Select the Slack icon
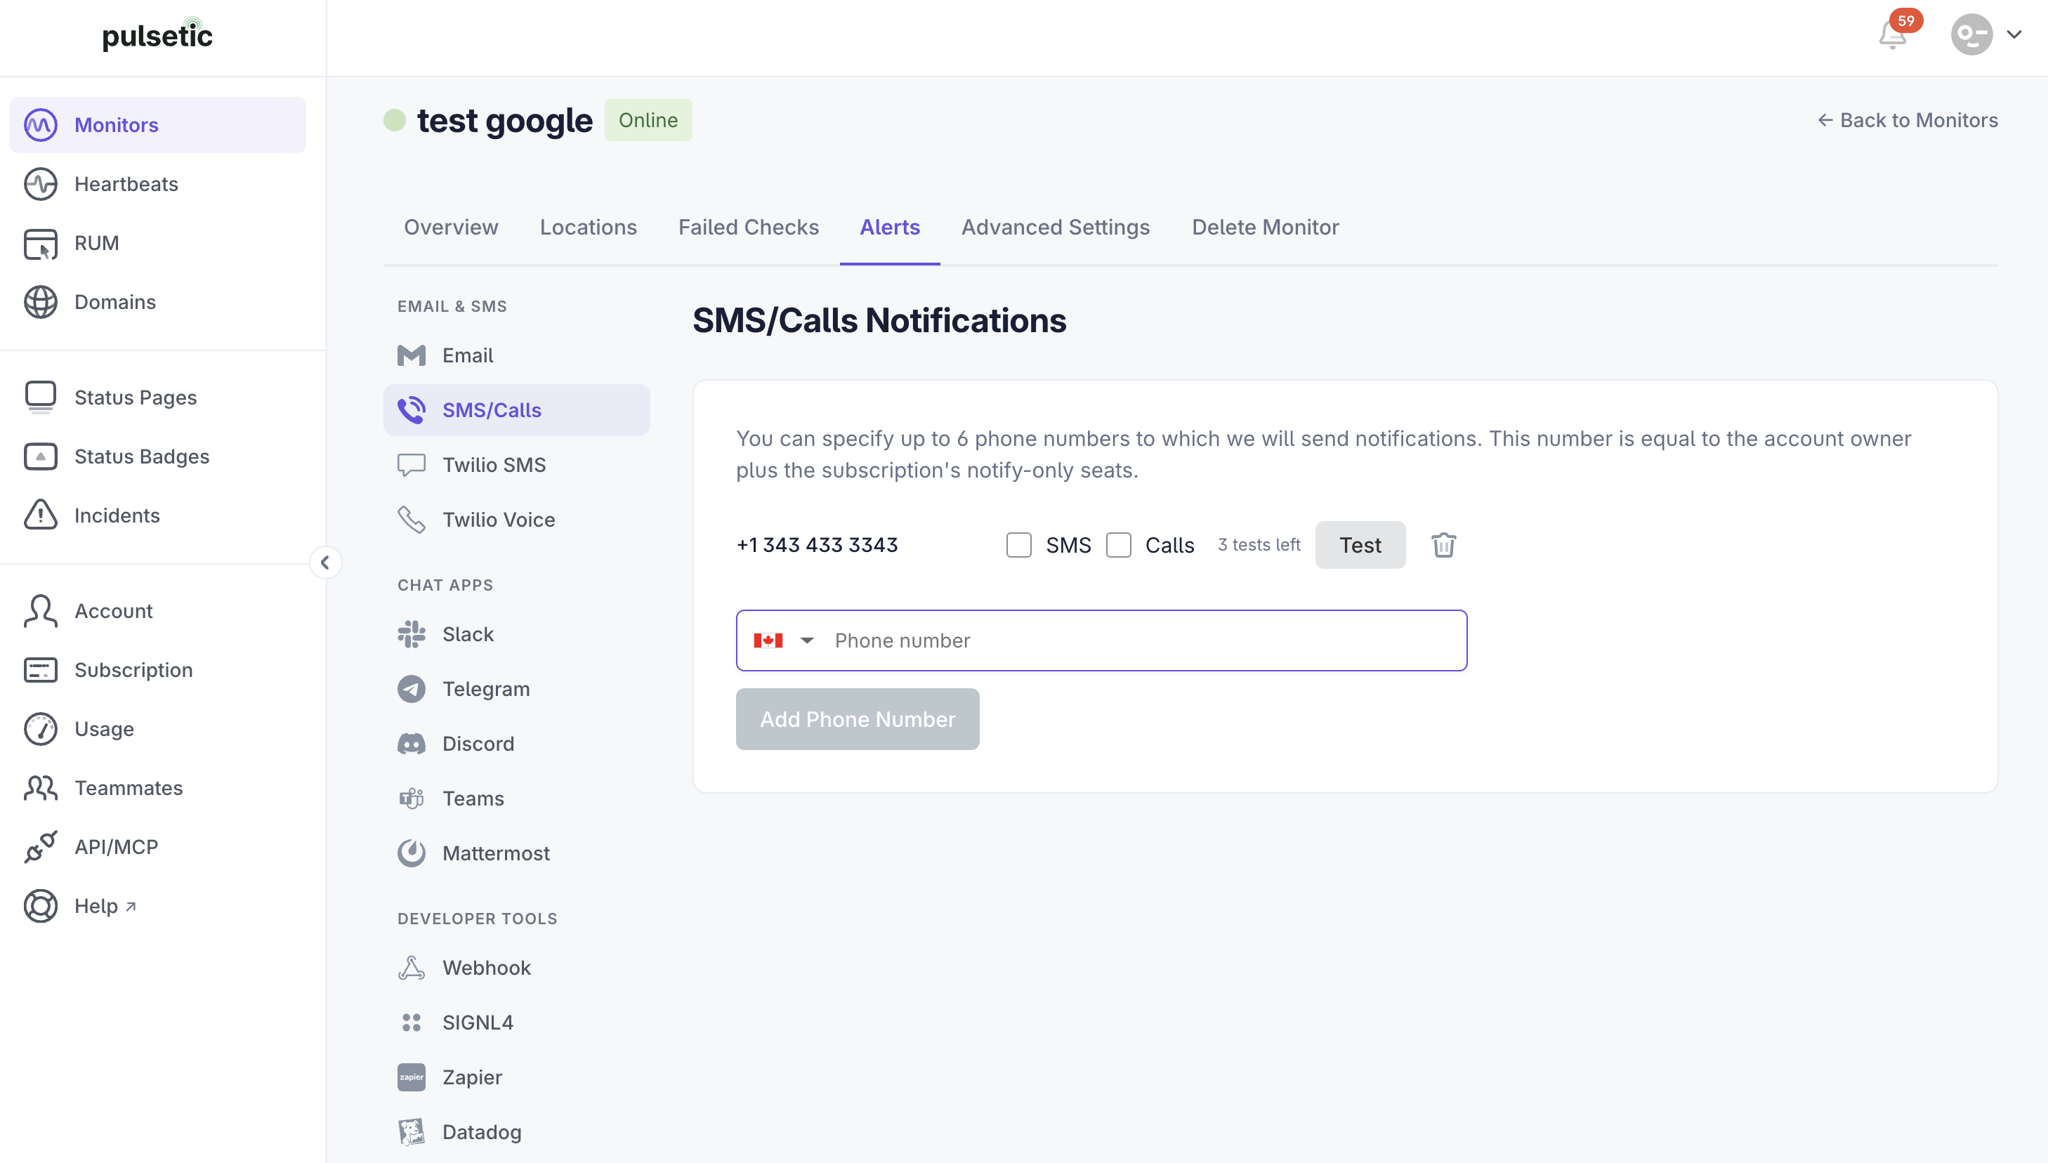 point(412,634)
